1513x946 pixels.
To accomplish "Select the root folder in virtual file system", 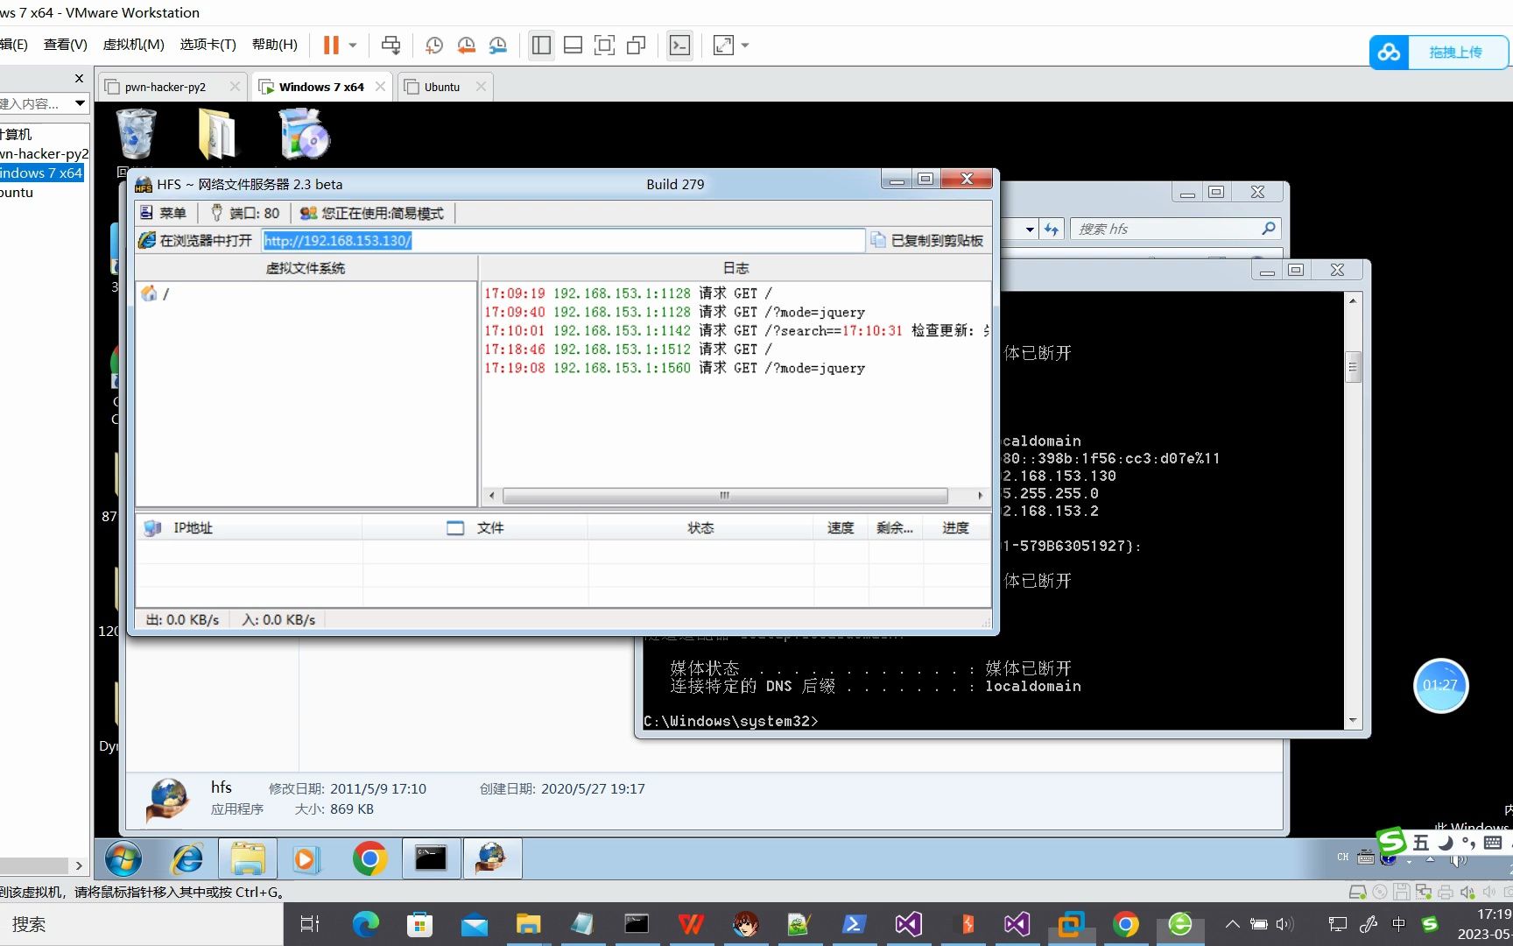I will click(x=156, y=293).
